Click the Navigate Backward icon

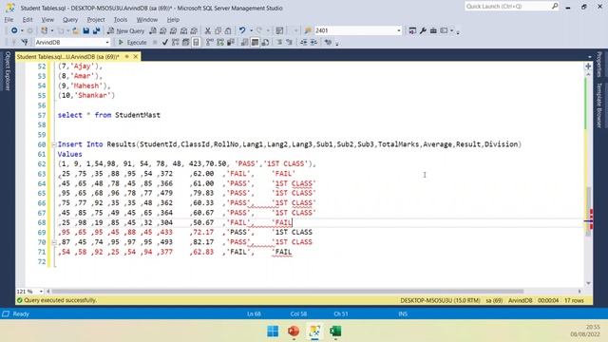(x=14, y=30)
